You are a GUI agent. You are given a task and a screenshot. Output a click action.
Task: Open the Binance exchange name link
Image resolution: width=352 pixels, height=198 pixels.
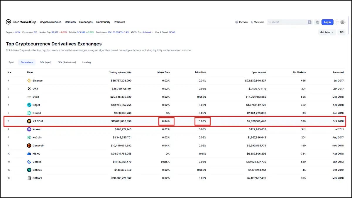pos(38,81)
